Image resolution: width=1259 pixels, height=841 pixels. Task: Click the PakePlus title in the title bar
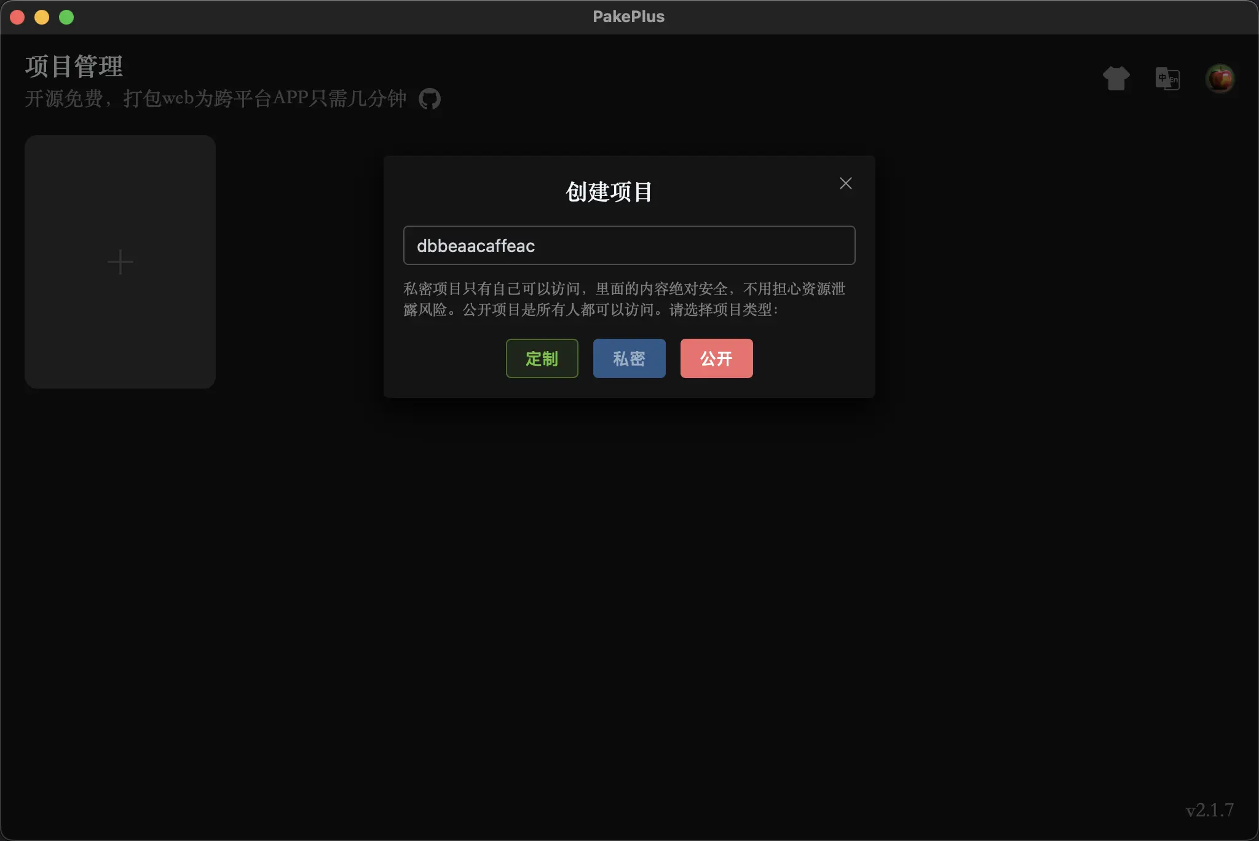click(x=628, y=17)
